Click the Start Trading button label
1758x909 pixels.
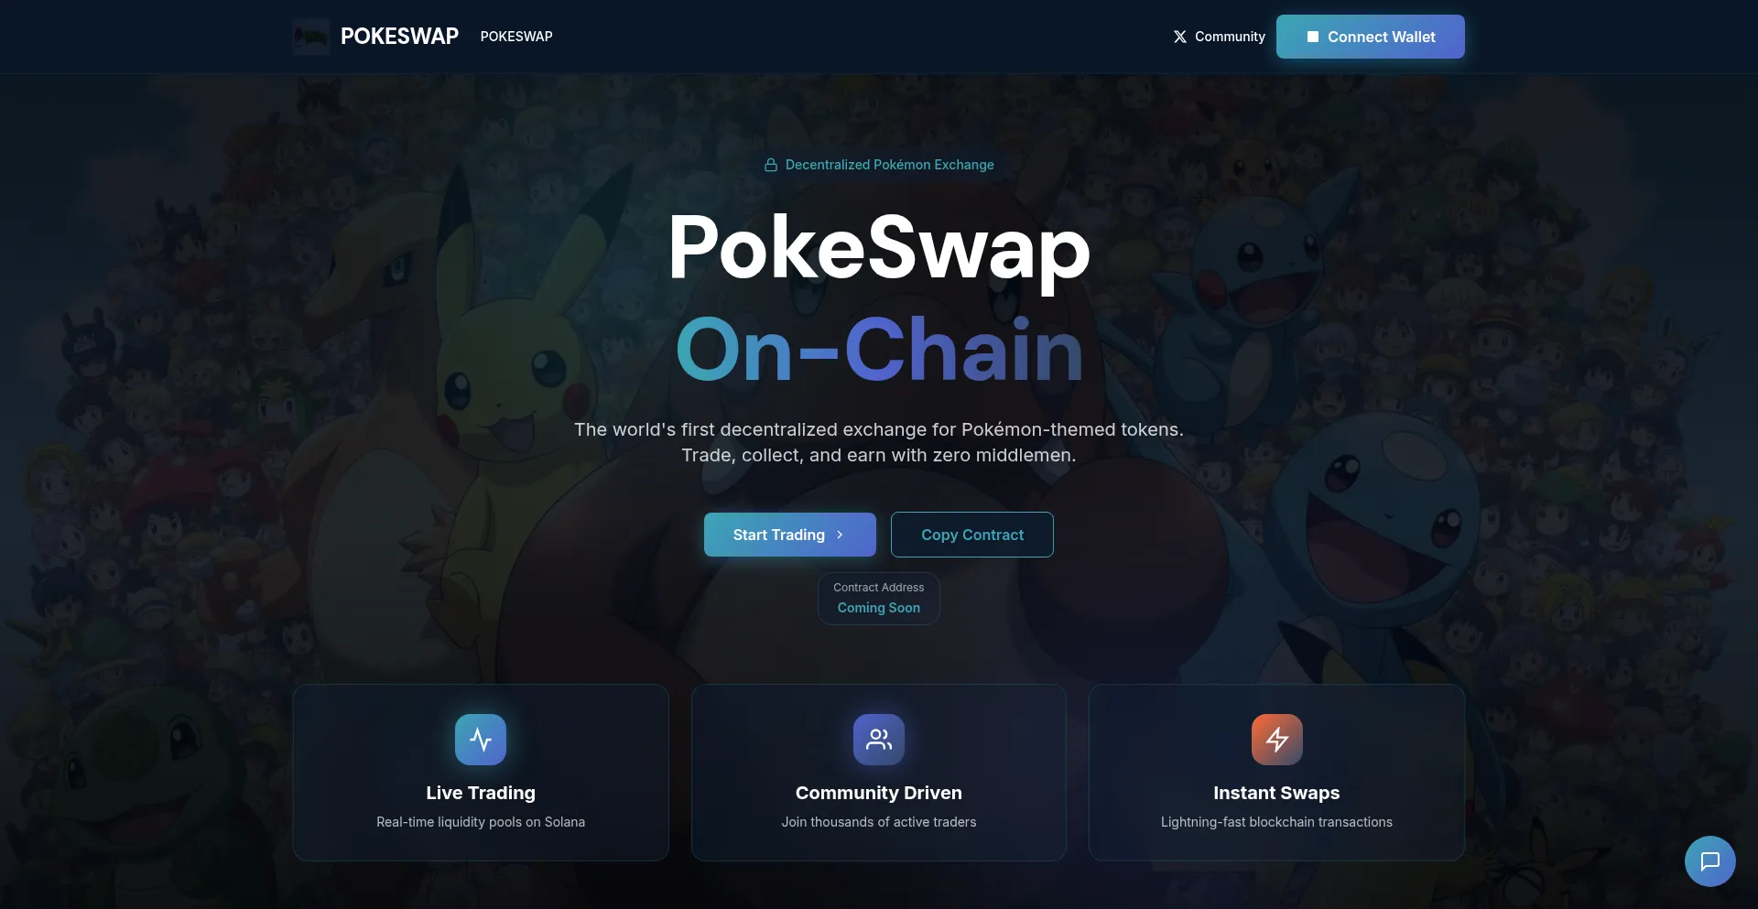pyautogui.click(x=778, y=535)
